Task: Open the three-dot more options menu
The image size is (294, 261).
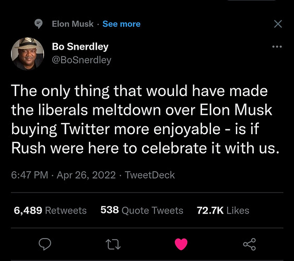Action: [277, 46]
